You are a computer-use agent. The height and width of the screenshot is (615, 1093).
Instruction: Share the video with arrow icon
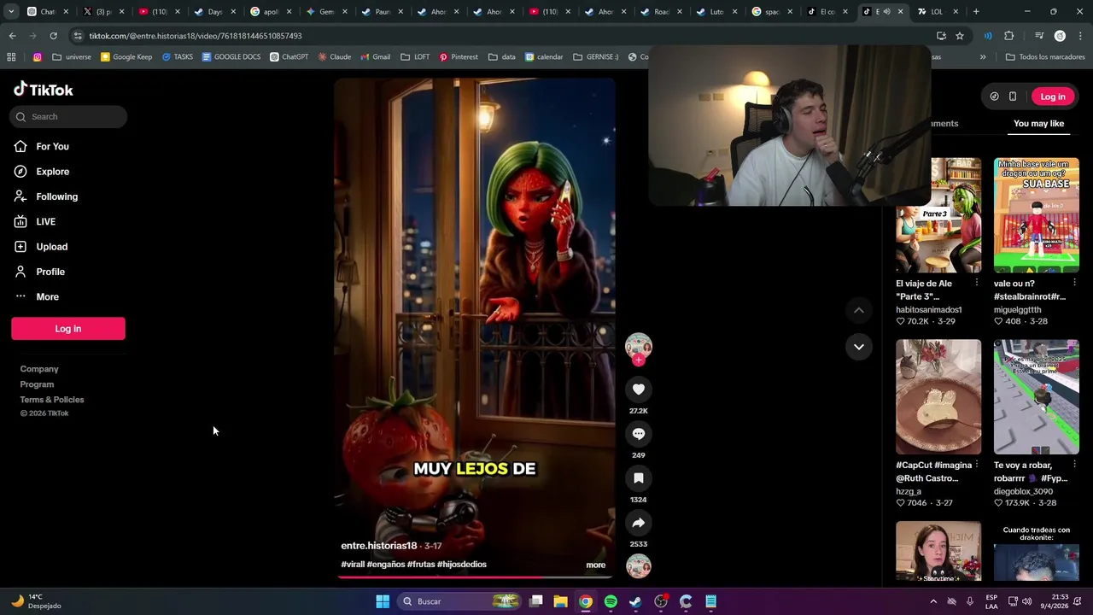click(639, 523)
